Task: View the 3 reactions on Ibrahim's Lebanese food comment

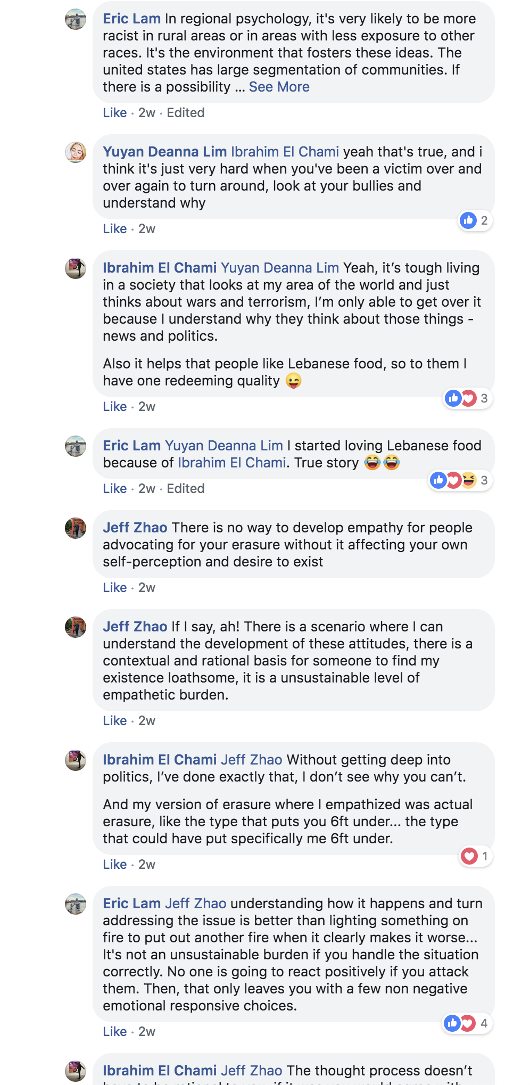Action: (468, 398)
